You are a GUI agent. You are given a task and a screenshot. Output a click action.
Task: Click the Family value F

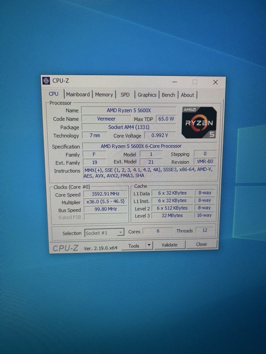point(94,154)
